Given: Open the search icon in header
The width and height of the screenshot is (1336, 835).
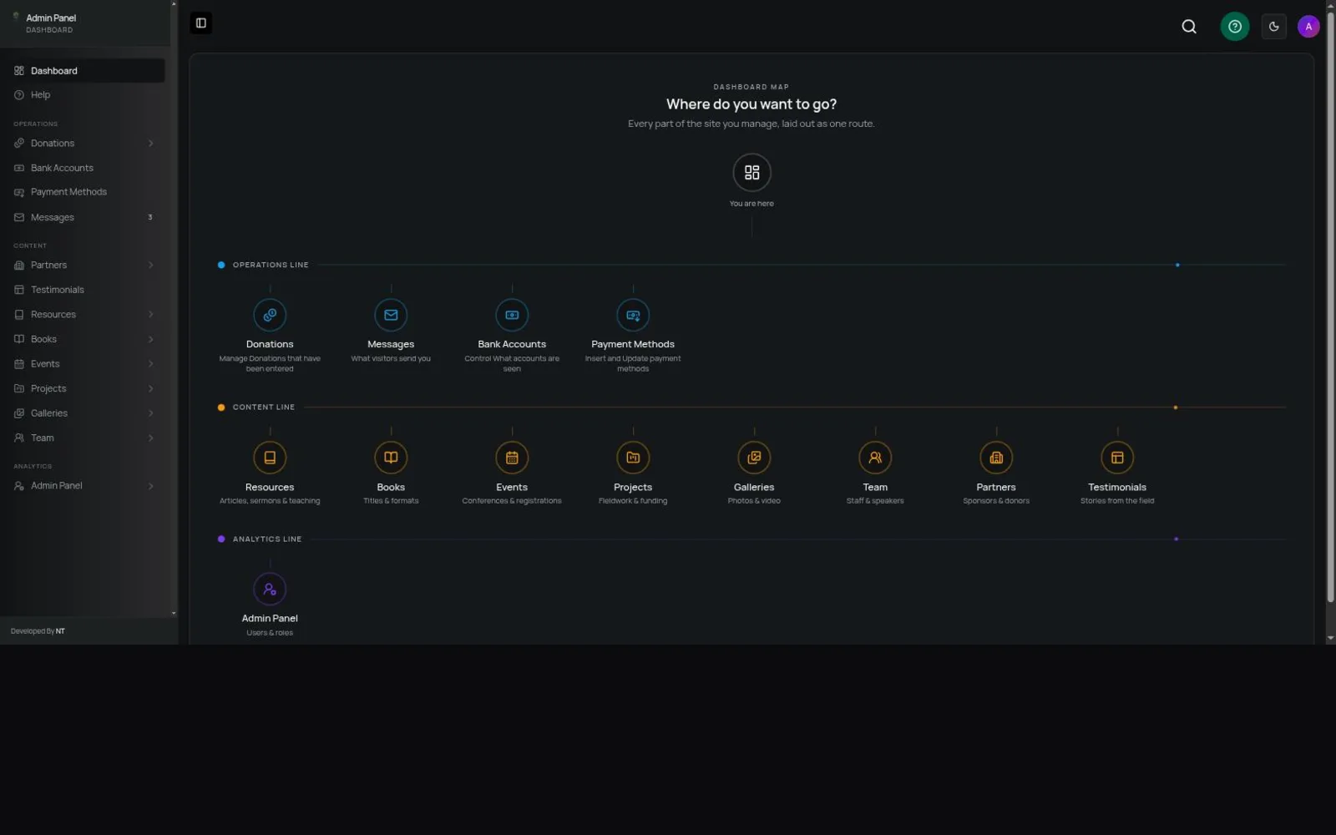Looking at the screenshot, I should tap(1189, 27).
